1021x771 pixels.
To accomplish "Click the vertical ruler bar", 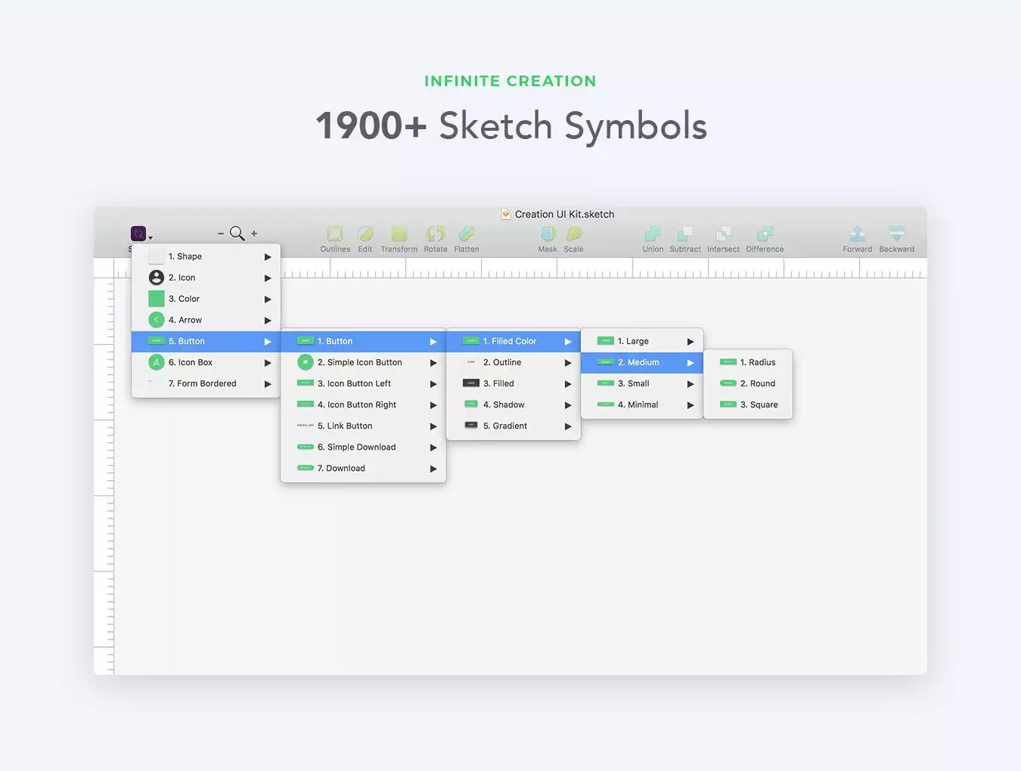I will pos(104,476).
